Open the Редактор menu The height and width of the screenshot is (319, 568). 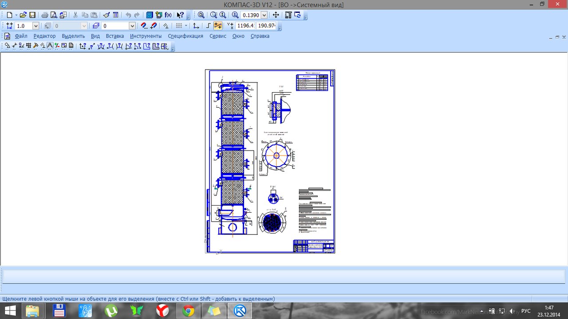pos(44,36)
